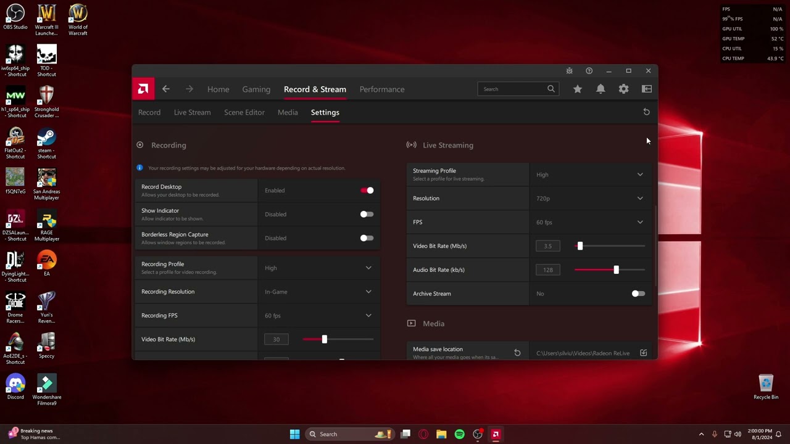Image resolution: width=790 pixels, height=444 pixels.
Task: Click the streaming Video Bit Rate value box
Action: [x=548, y=246]
